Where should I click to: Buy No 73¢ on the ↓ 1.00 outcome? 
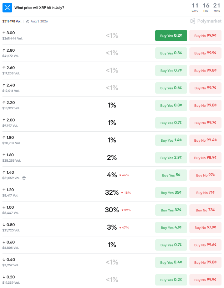tap(205, 210)
